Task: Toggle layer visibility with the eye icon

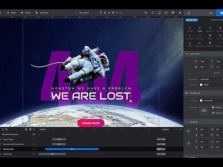Action: tap(113, 13)
